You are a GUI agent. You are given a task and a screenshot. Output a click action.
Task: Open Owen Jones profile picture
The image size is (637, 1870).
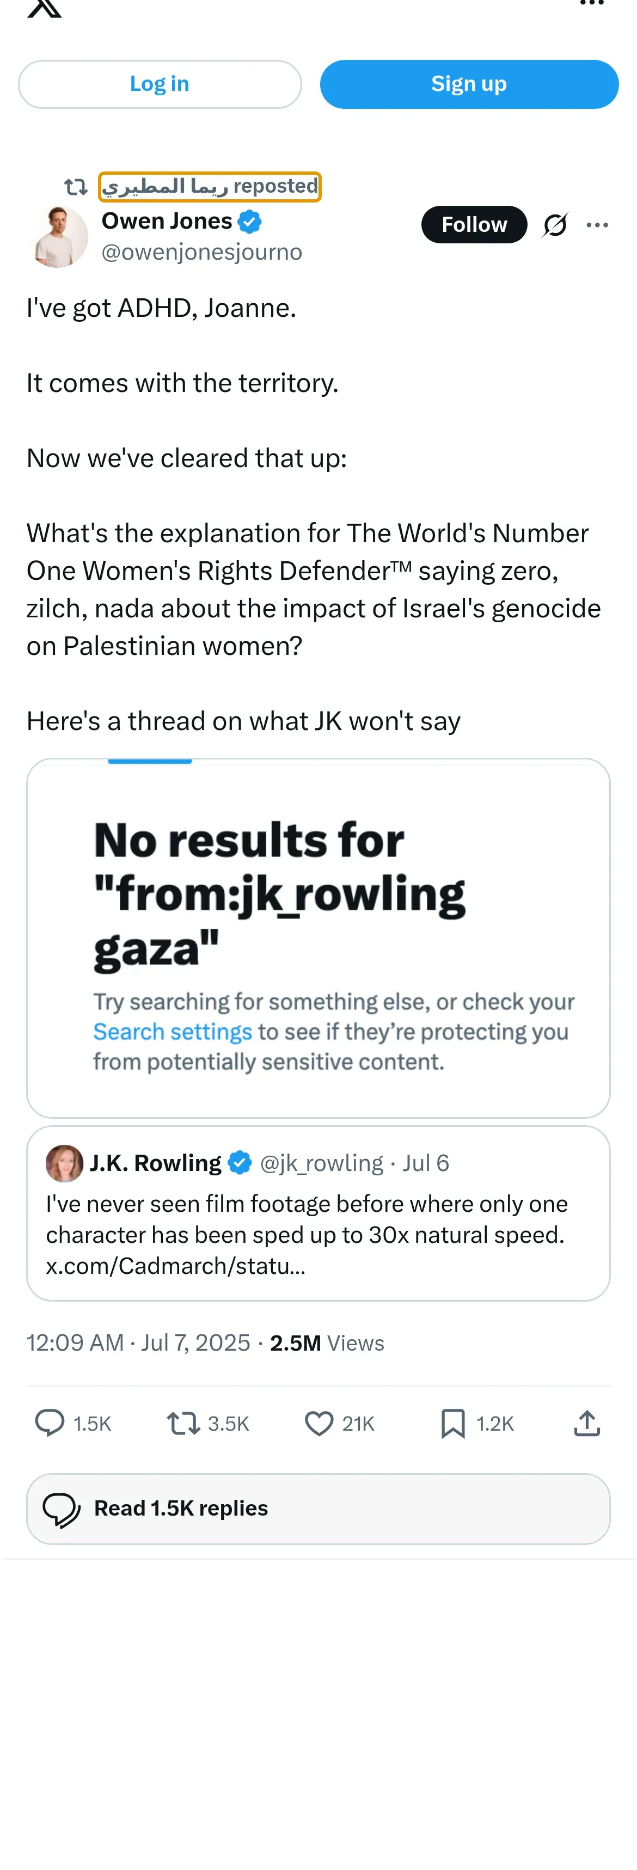point(58,237)
